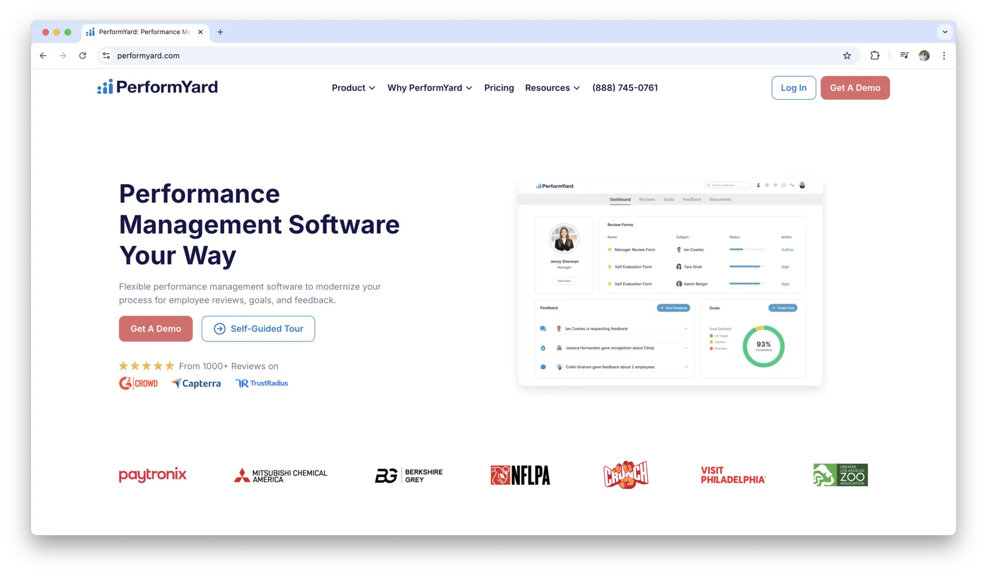
Task: Expand the Why PerformYard dropdown menu
Action: (429, 88)
